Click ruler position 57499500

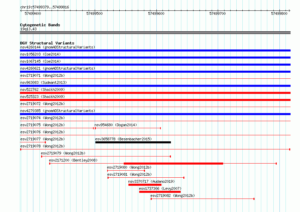tap(94, 13)
